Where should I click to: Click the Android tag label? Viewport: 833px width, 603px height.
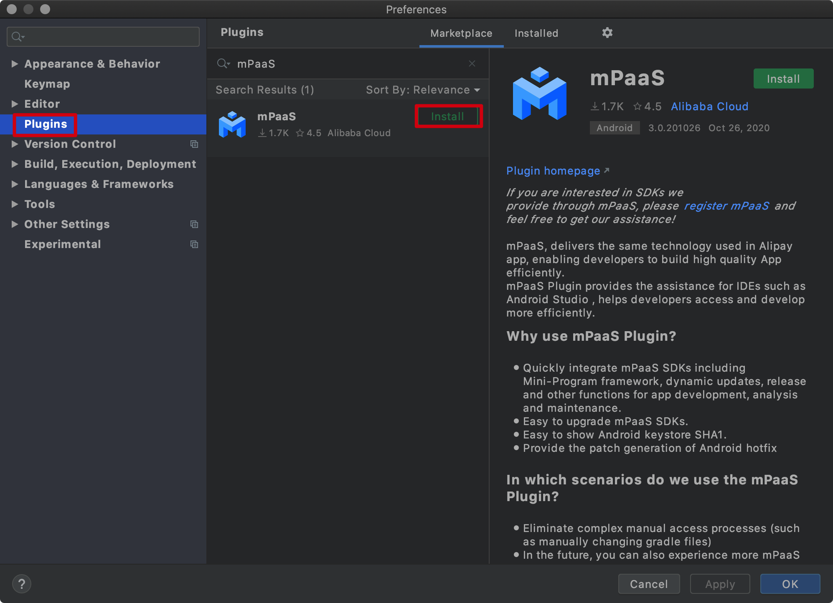[615, 128]
